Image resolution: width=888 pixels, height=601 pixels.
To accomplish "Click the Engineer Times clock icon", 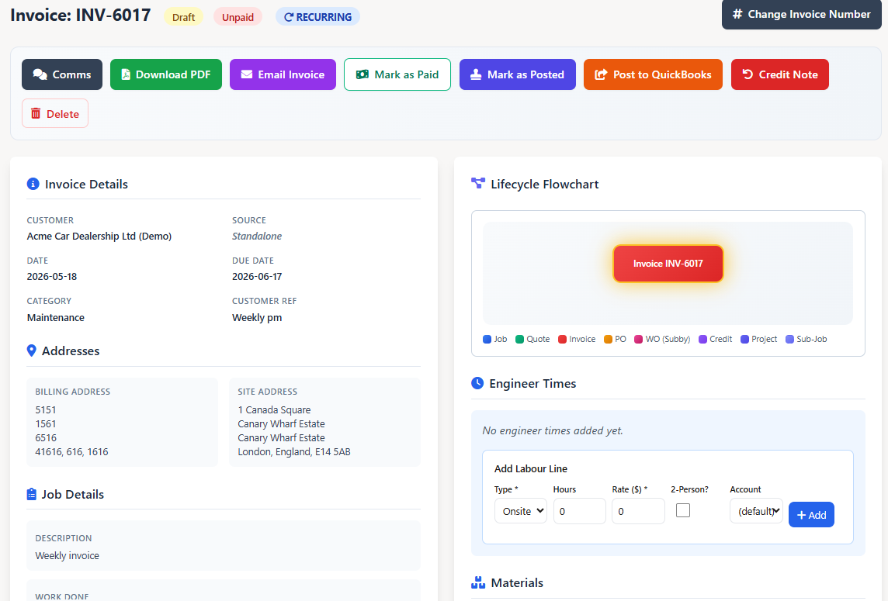I will [x=477, y=383].
